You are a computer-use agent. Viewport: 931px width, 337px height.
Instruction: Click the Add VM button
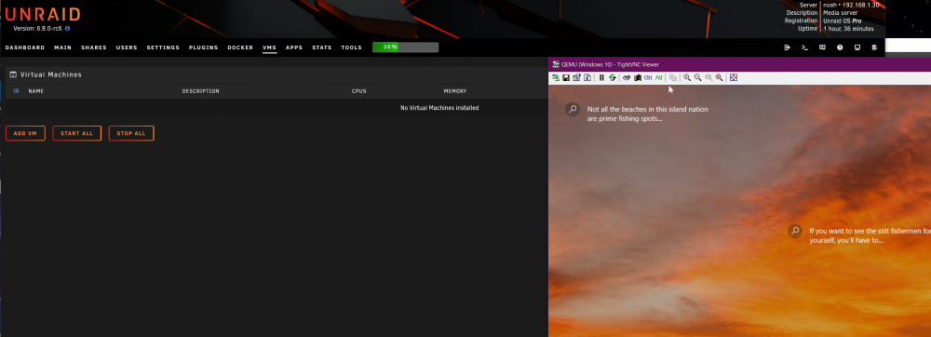tap(25, 133)
